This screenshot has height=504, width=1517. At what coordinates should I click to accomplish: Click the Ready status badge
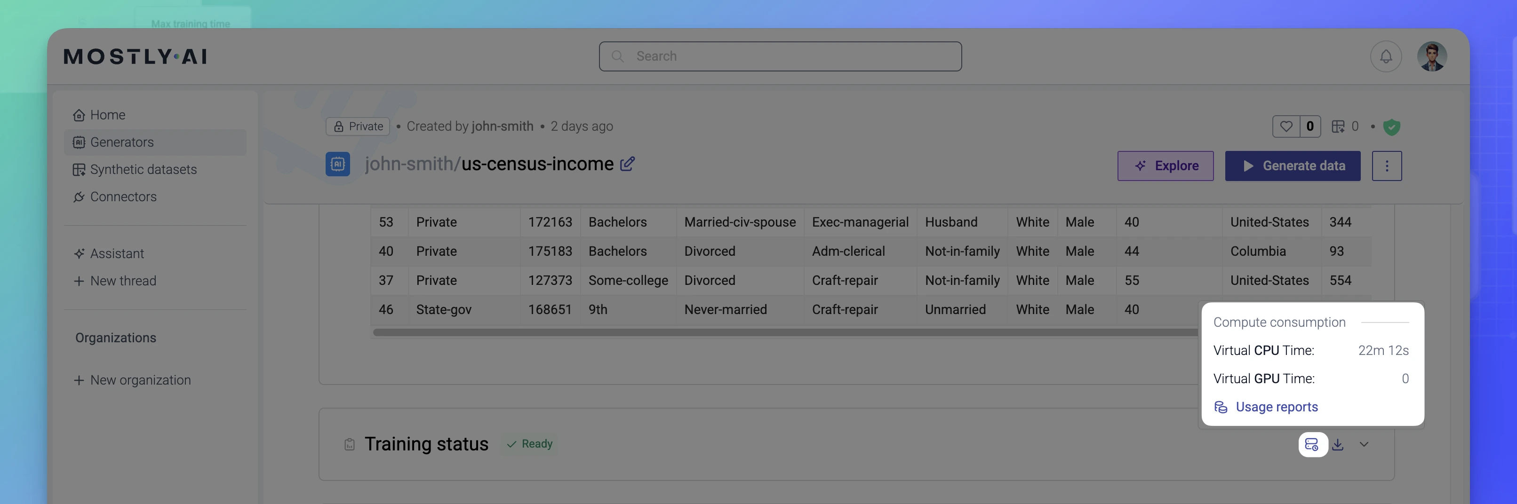[529, 444]
